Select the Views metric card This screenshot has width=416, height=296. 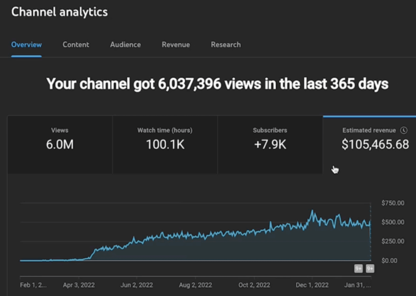tap(60, 144)
